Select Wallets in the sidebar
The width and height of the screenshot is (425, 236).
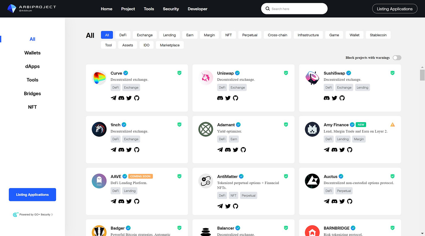click(x=32, y=53)
